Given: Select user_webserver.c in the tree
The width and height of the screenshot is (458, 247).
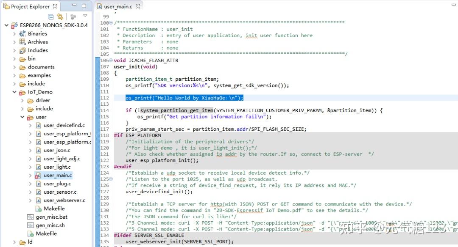Looking at the screenshot, I should [x=64, y=200].
